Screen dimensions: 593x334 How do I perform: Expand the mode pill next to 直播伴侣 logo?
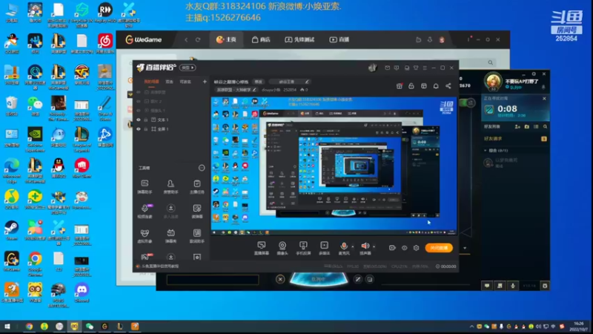[x=188, y=68]
